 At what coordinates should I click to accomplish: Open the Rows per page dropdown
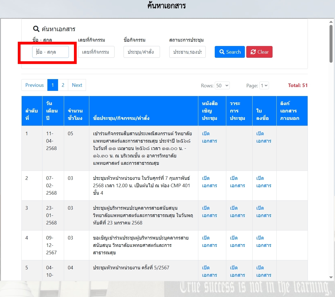click(222, 86)
